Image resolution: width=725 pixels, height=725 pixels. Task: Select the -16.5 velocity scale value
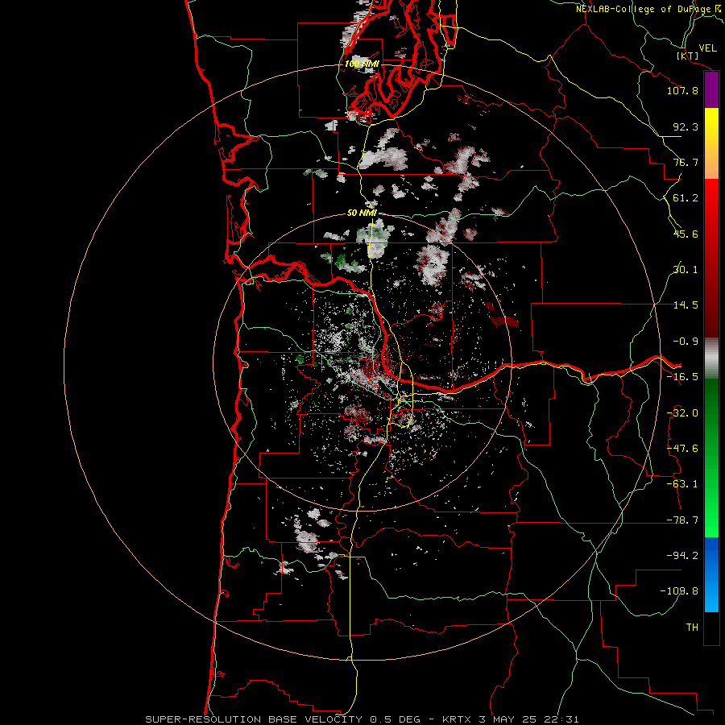[x=682, y=377]
